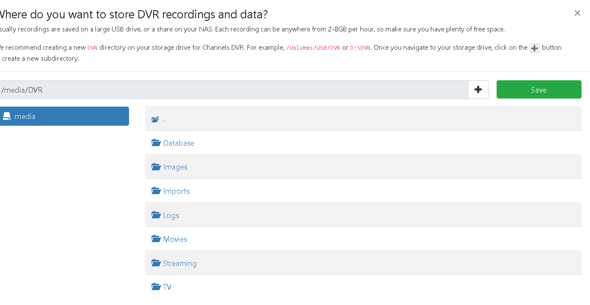This screenshot has width=590, height=305.
Task: Open the Logs folder name
Action: pos(171,215)
